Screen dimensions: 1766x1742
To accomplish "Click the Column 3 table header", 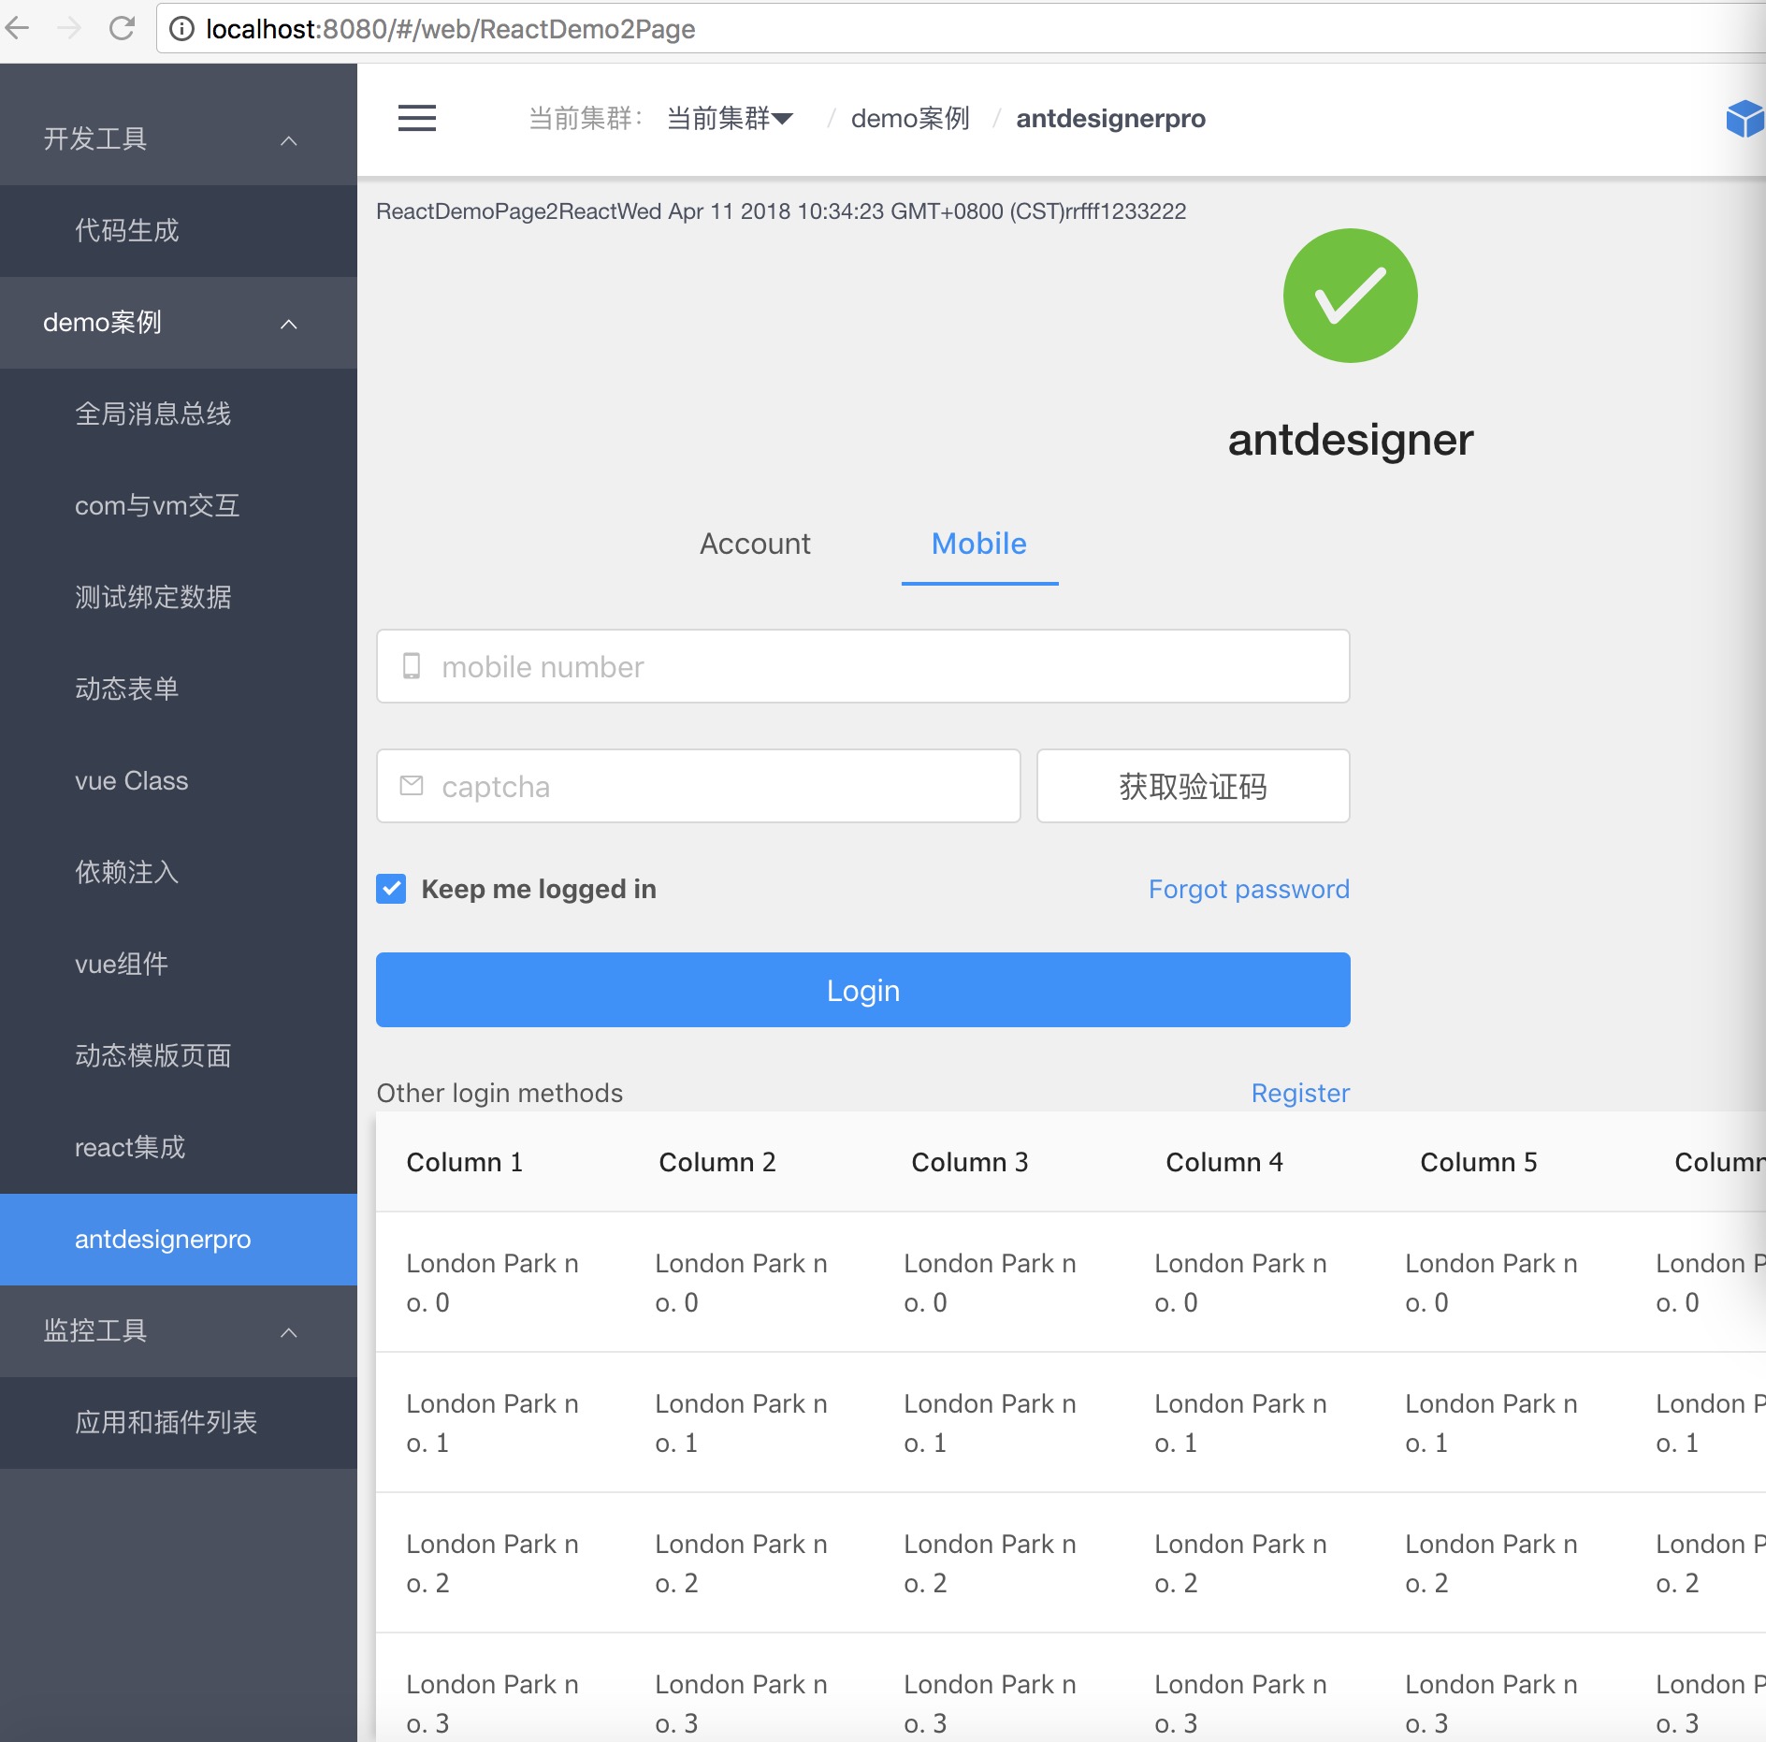I will tap(970, 1162).
